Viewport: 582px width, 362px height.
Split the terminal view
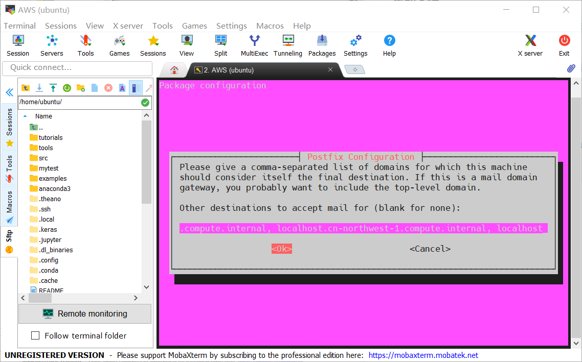220,45
